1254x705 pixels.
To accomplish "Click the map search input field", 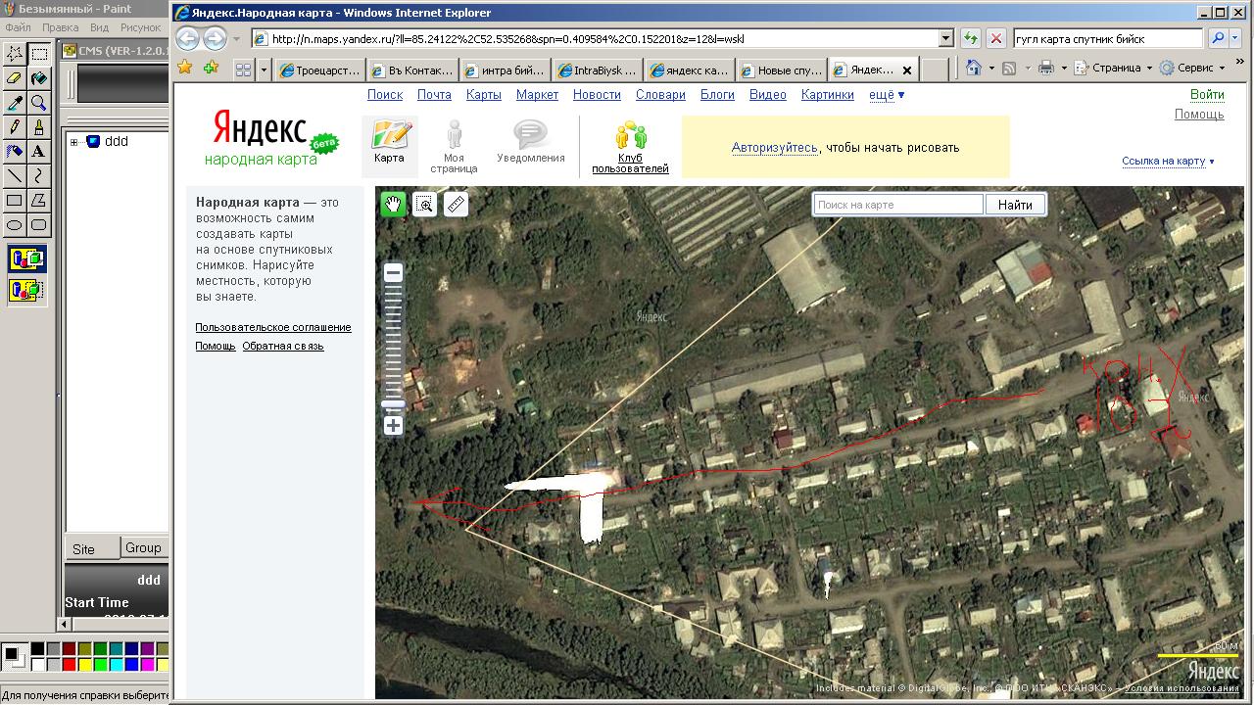I will point(897,205).
